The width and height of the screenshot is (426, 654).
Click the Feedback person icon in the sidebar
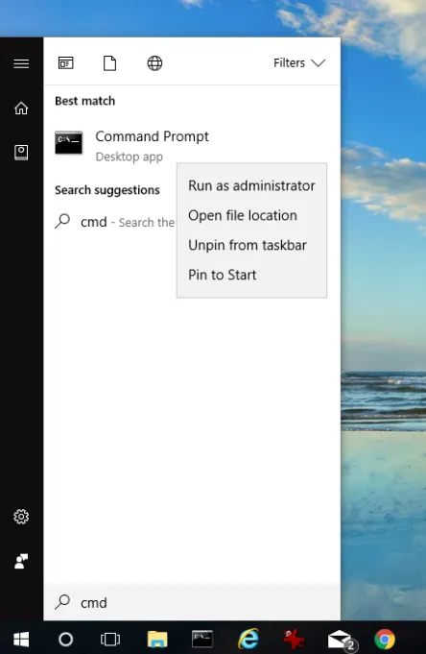tap(21, 561)
